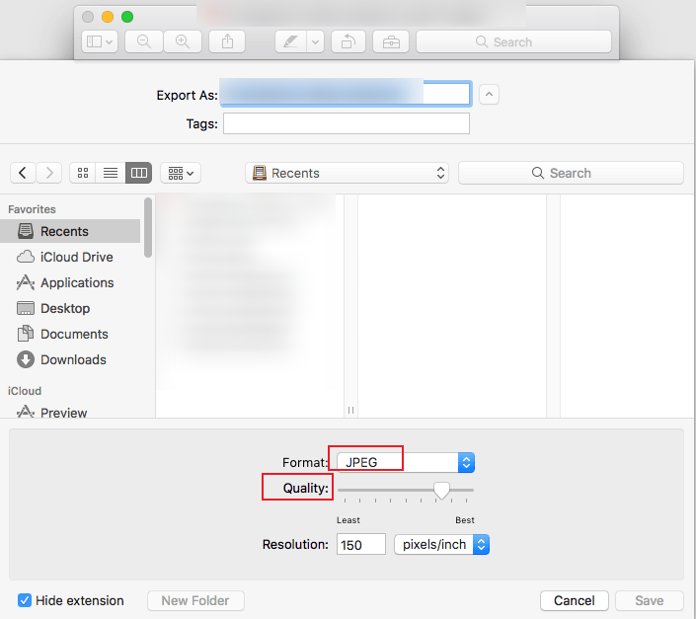Select Documents in the sidebar
The image size is (696, 619).
pyautogui.click(x=70, y=334)
